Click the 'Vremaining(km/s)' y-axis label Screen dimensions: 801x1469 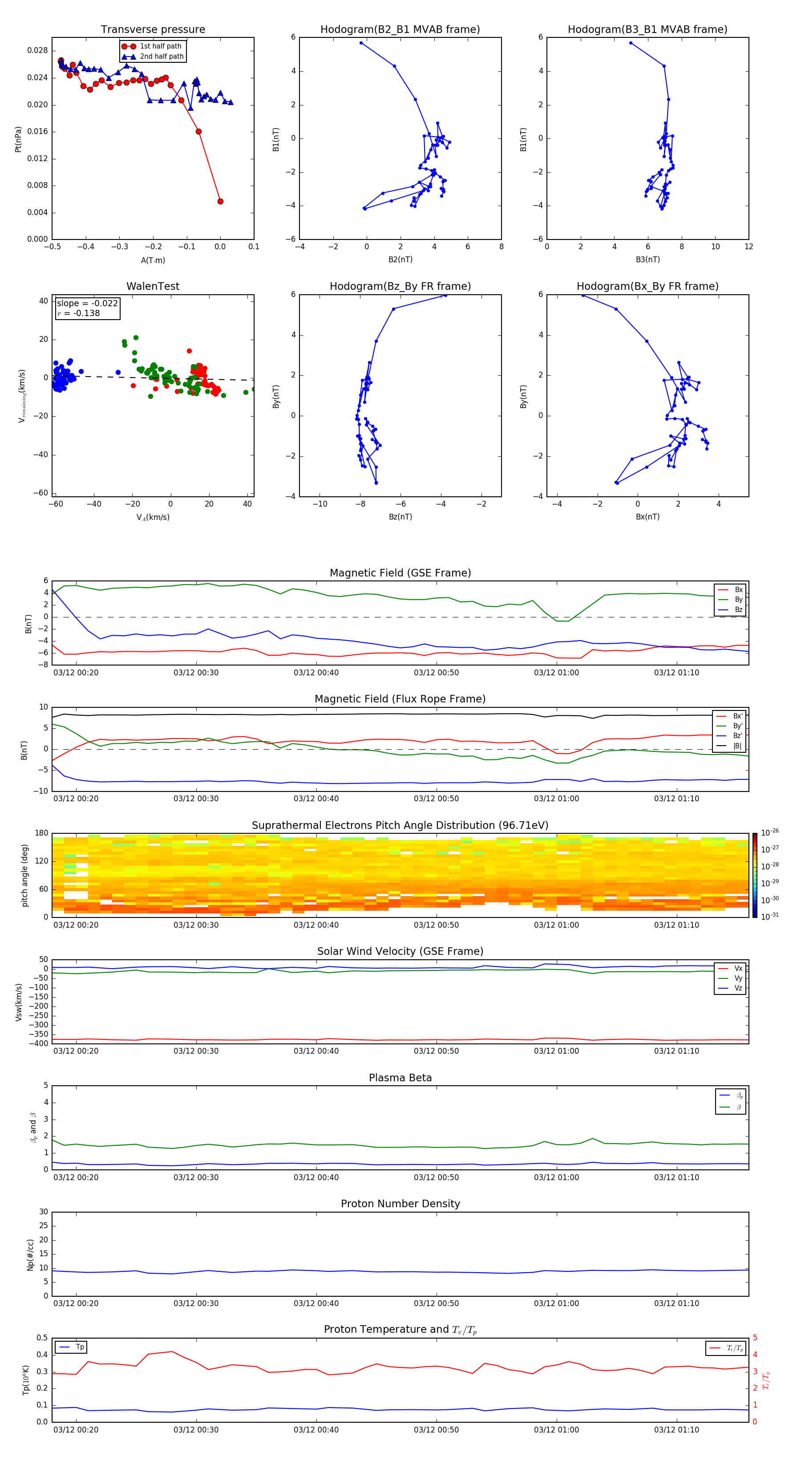[x=22, y=396]
